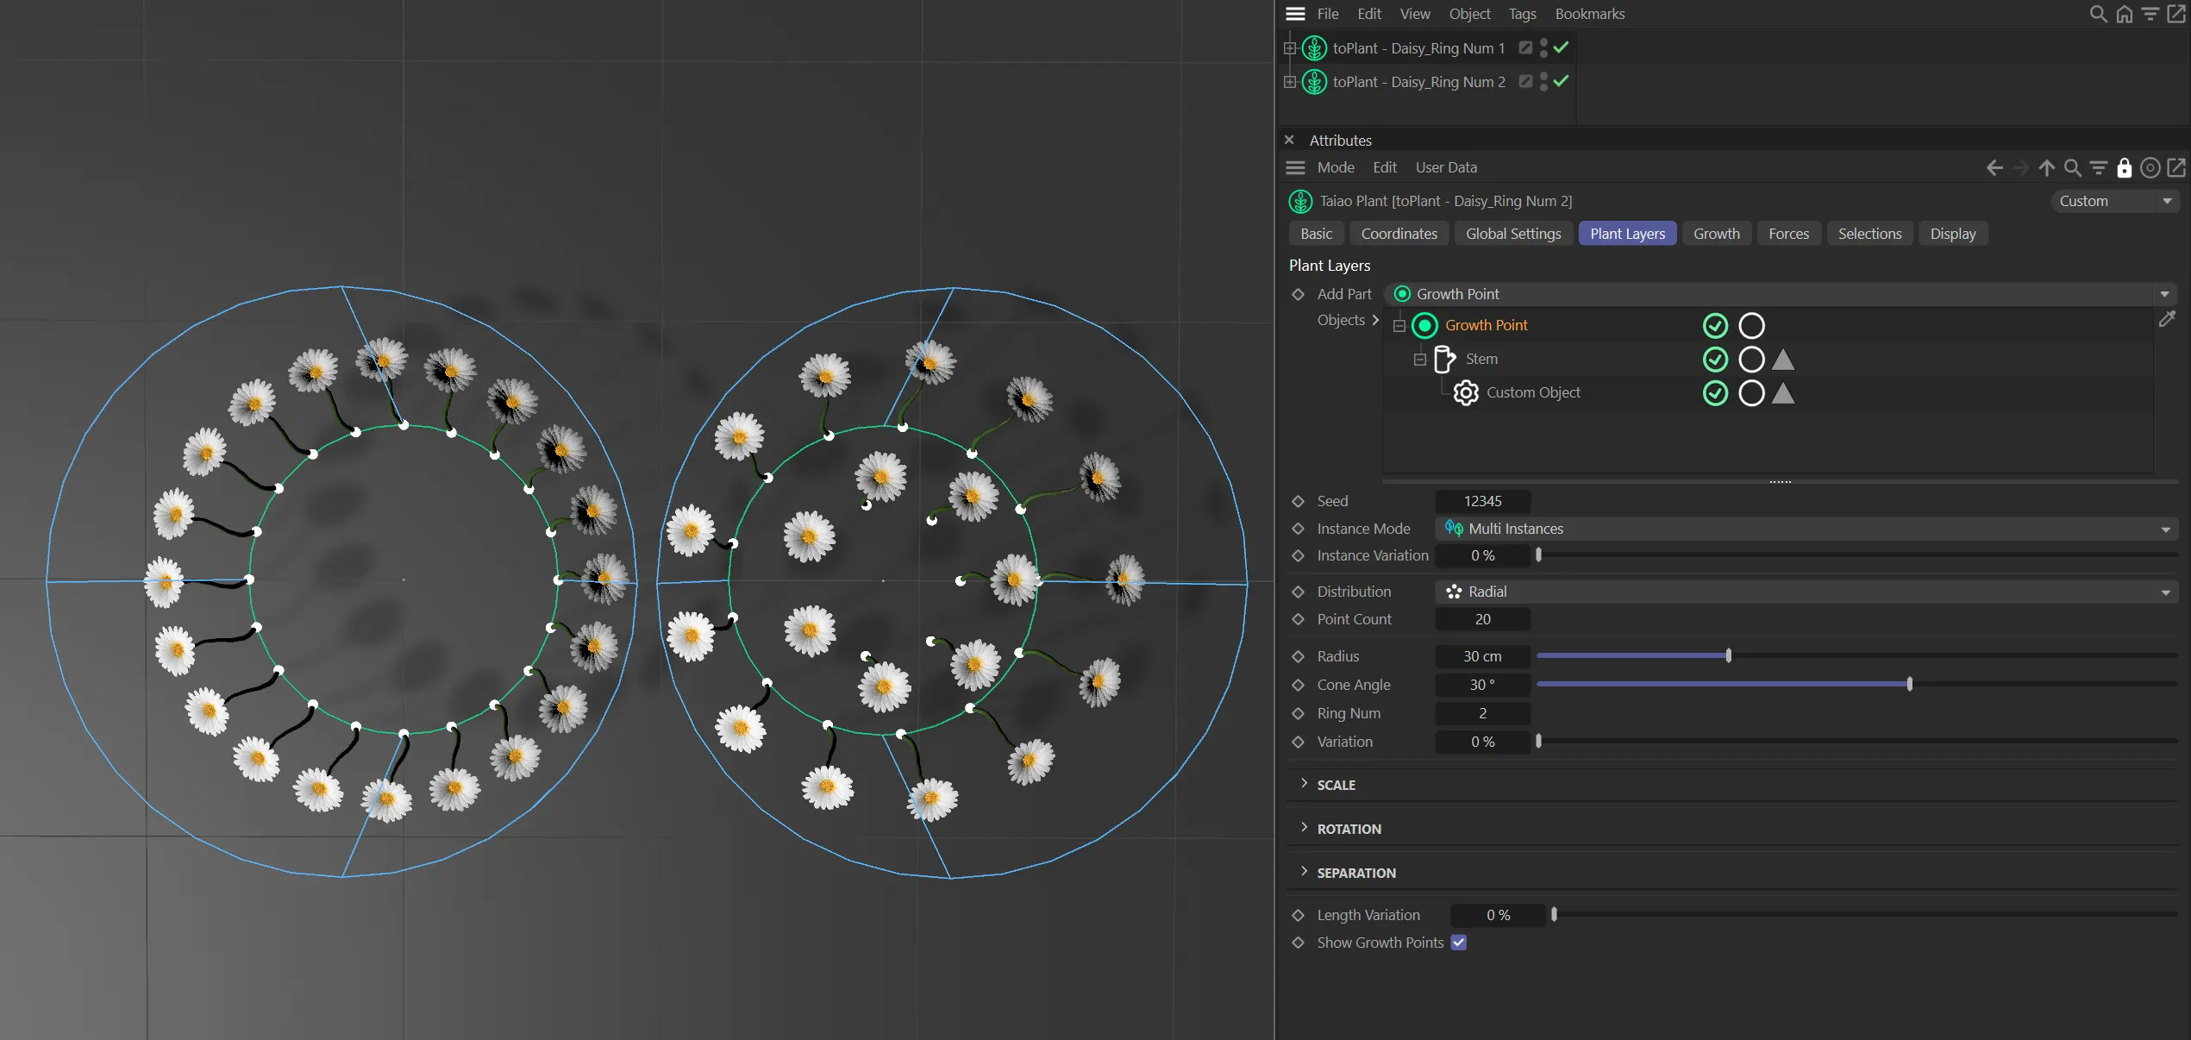The height and width of the screenshot is (1040, 2191).
Task: Disable the Show Growth Points checkbox
Action: click(x=1458, y=943)
